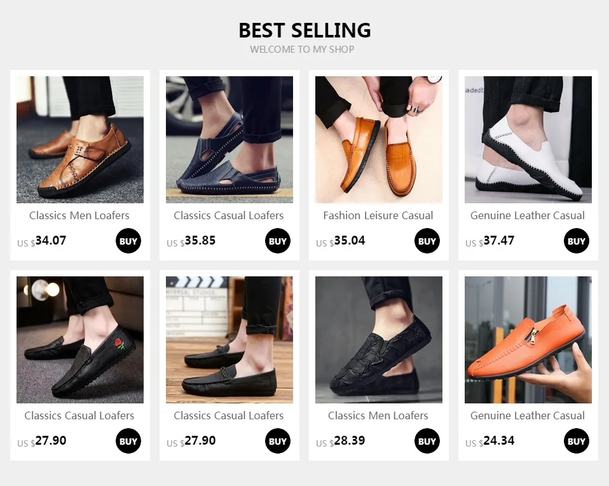This screenshot has width=609, height=486.
Task: Click the BEST SELLING heading
Action: [304, 30]
